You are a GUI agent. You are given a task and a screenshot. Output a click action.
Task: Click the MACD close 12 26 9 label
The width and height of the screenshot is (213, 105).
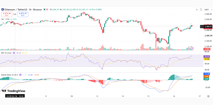10,75
